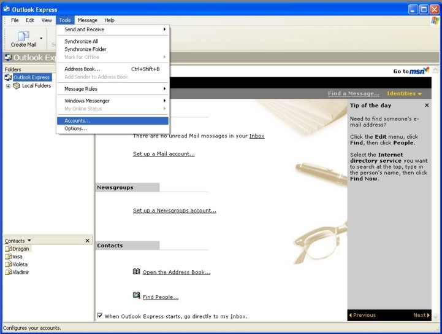Click the address book icon beside Open the Address Book
The height and width of the screenshot is (334, 442).
coord(137,271)
